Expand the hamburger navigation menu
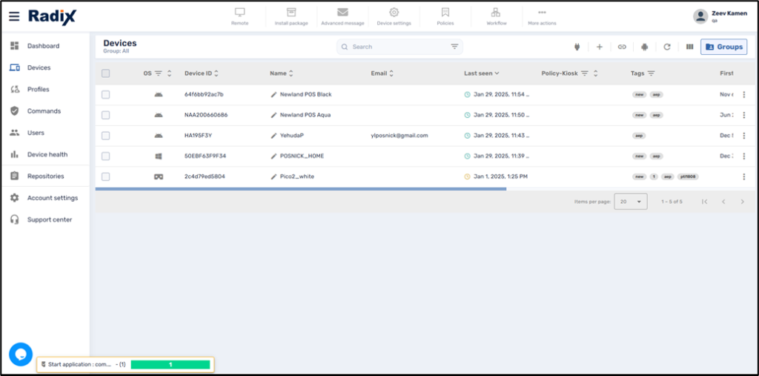The image size is (759, 376). (14, 16)
